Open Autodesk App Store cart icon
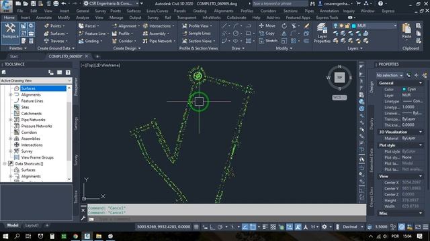 coord(358,3)
